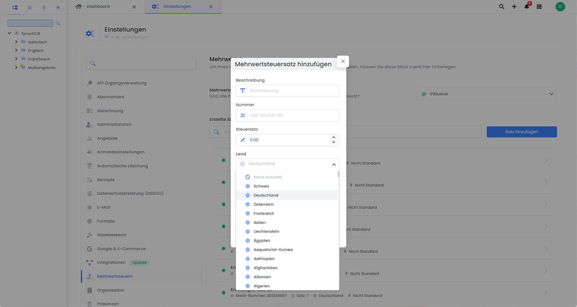The width and height of the screenshot is (577, 307).
Task: Select the tree structure view icon
Action: coord(15,7)
